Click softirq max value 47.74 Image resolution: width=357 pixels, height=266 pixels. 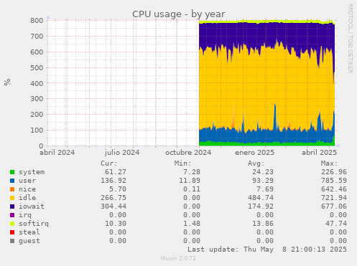tap(336, 224)
